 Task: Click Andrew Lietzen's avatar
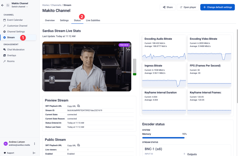point(6,144)
